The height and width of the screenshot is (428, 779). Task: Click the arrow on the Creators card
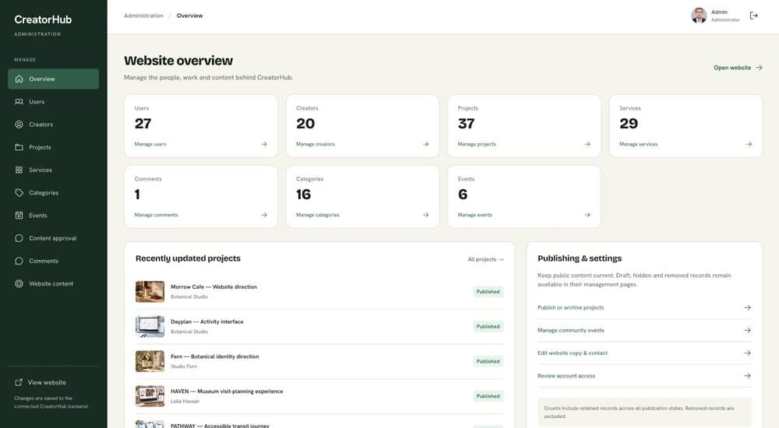pyautogui.click(x=426, y=144)
